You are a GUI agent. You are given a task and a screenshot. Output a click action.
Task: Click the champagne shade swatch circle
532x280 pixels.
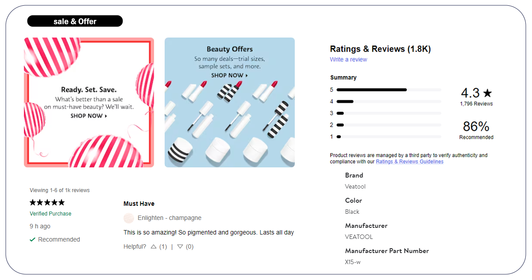click(x=129, y=218)
